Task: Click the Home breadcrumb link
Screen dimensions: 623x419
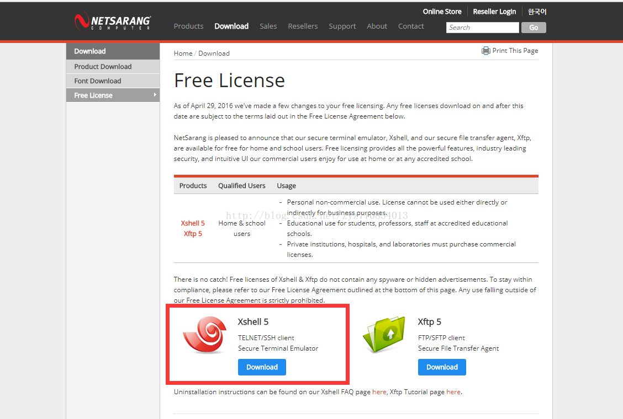Action: pyautogui.click(x=183, y=53)
